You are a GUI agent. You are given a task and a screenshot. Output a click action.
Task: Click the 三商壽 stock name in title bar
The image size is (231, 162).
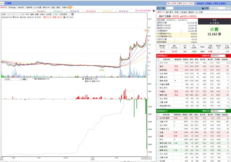tap(8, 3)
